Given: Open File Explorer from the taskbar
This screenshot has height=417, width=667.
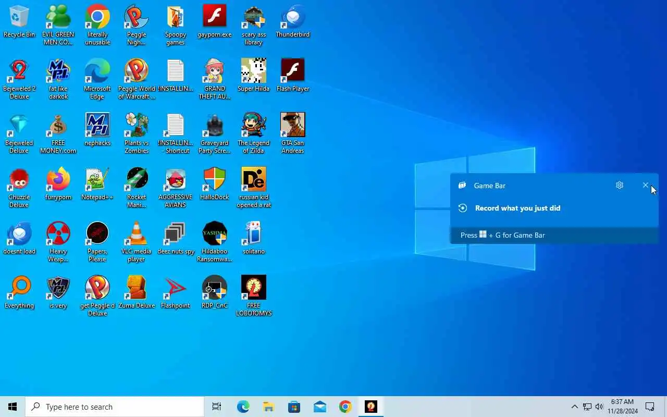Looking at the screenshot, I should (268, 407).
